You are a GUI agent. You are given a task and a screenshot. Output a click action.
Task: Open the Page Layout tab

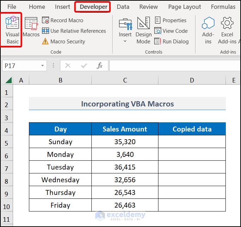pyautogui.click(x=185, y=7)
